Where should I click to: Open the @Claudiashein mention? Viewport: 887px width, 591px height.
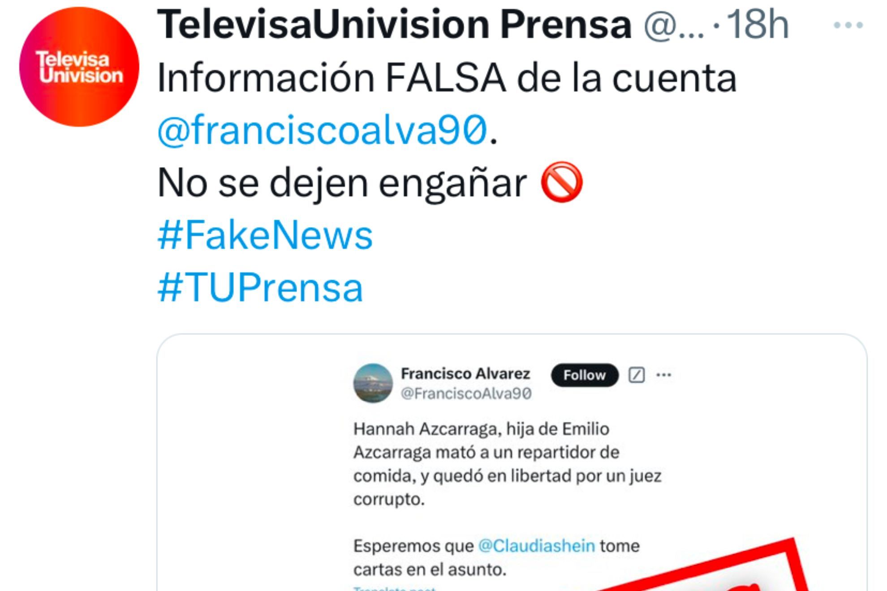[537, 546]
